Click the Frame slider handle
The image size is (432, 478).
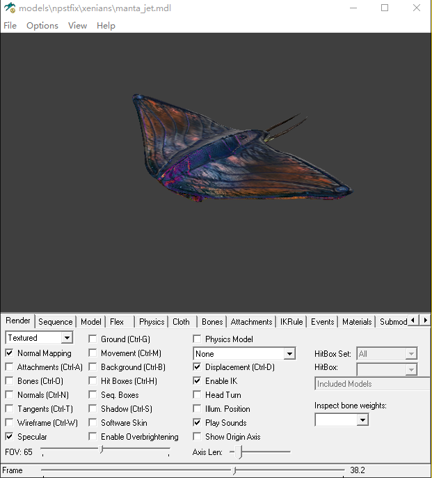[x=234, y=471]
